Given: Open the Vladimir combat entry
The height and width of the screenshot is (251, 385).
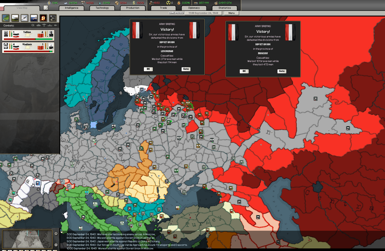Looking at the screenshot, I should [x=28, y=47].
